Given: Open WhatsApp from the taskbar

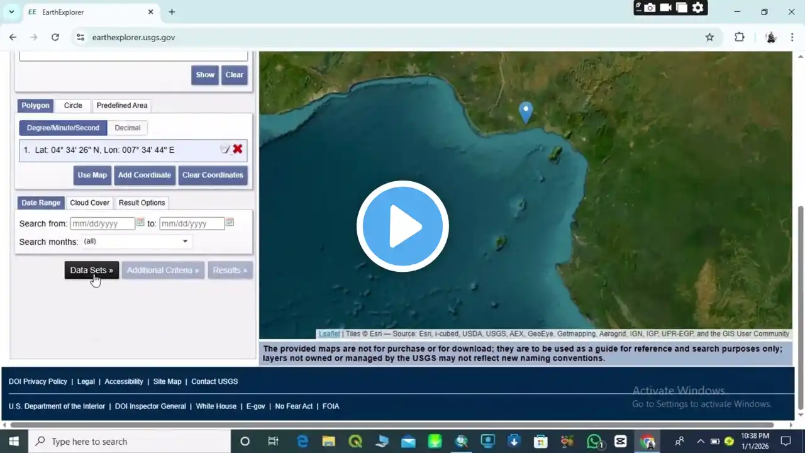Looking at the screenshot, I should coord(594,441).
